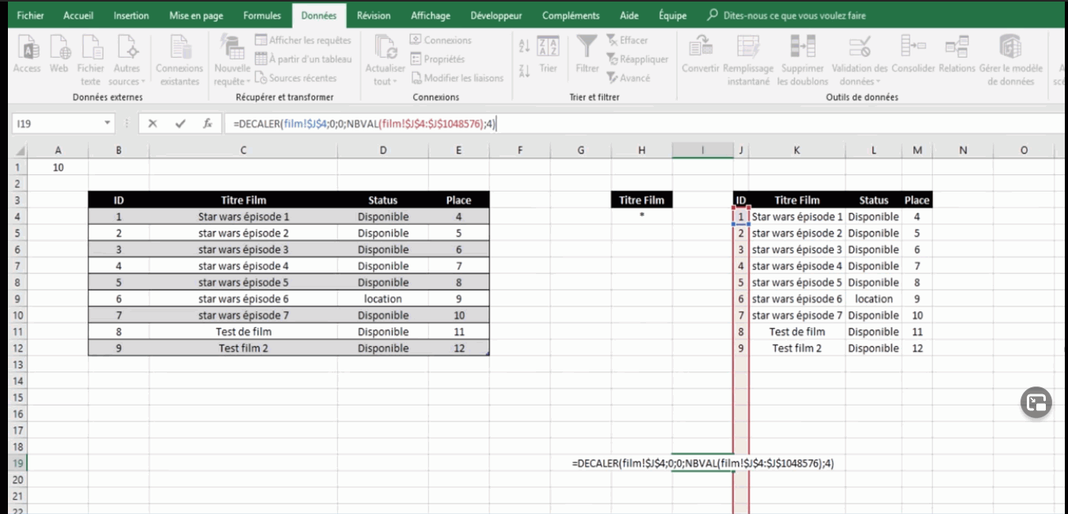This screenshot has width=1068, height=514.
Task: Select column C header
Action: [243, 150]
